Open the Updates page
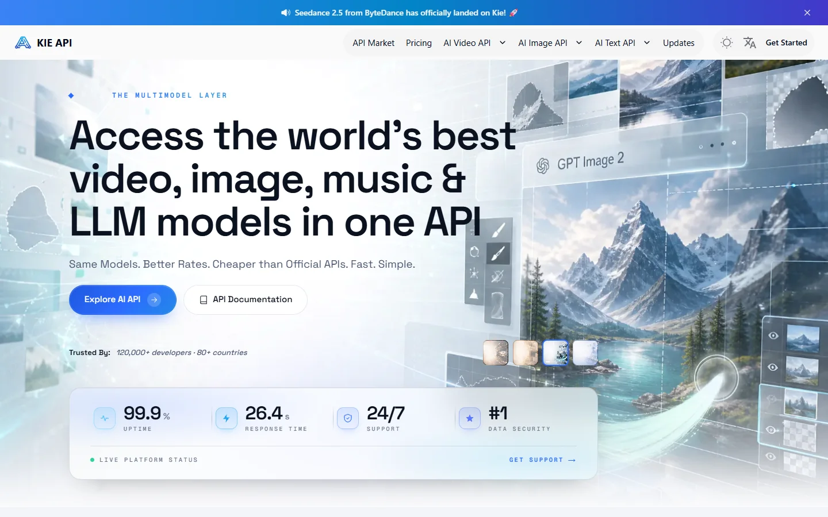Viewport: 828px width, 517px height. point(678,43)
